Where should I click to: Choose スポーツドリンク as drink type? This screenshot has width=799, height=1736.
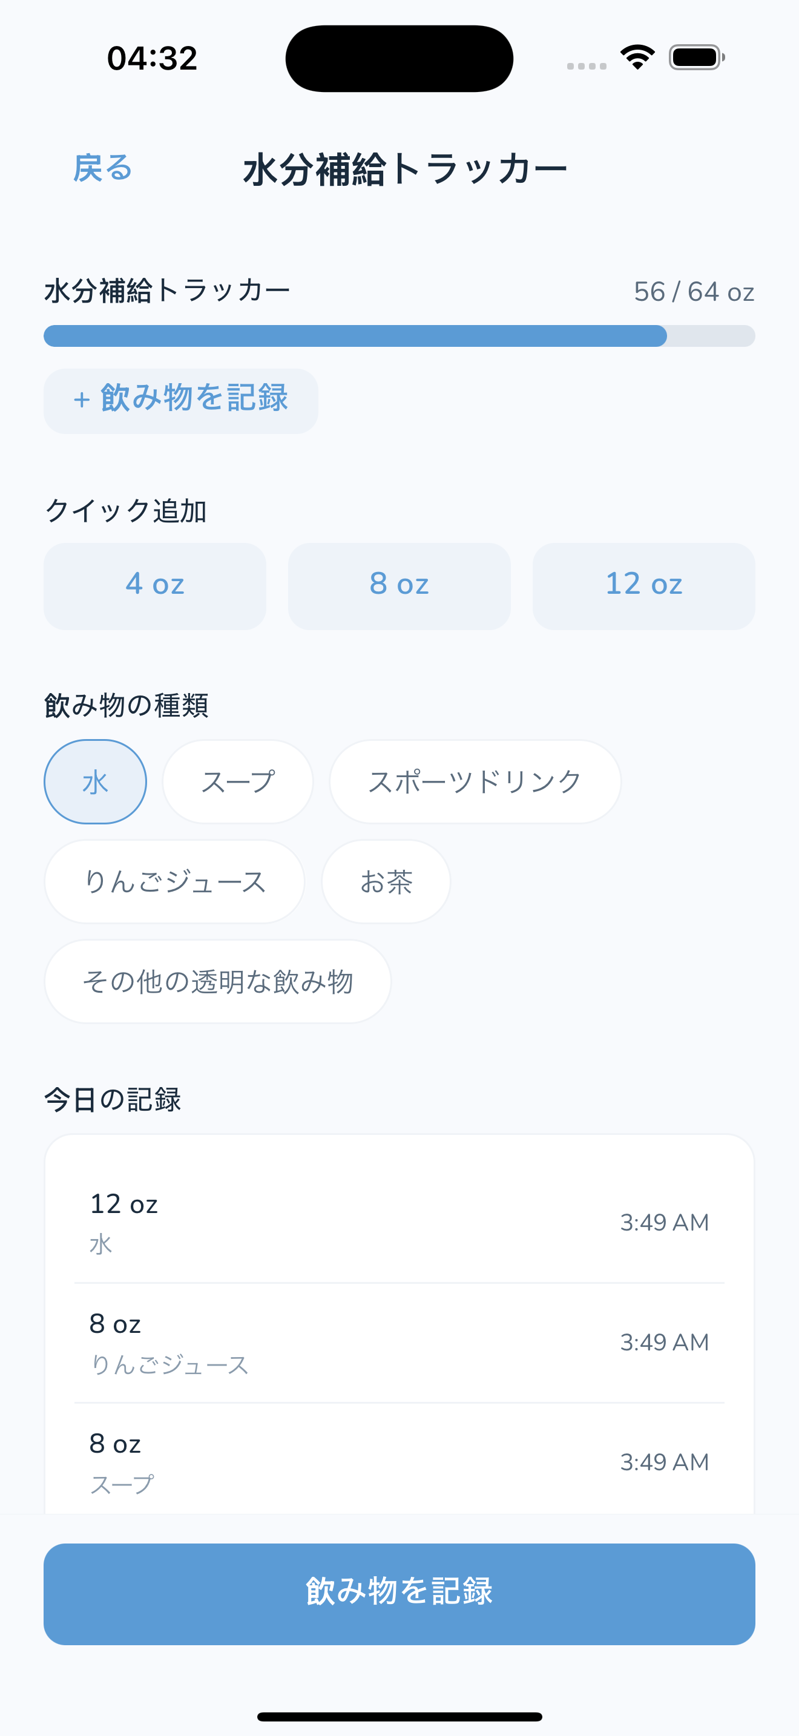(475, 781)
